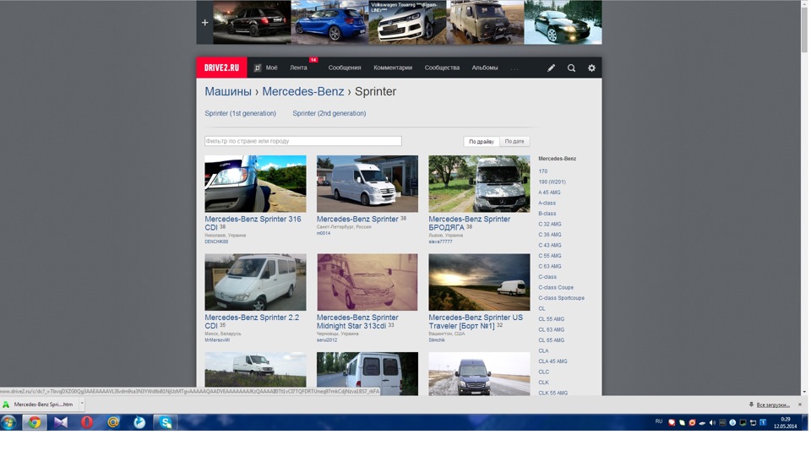Select 190 (W201) in model list

coord(552,182)
